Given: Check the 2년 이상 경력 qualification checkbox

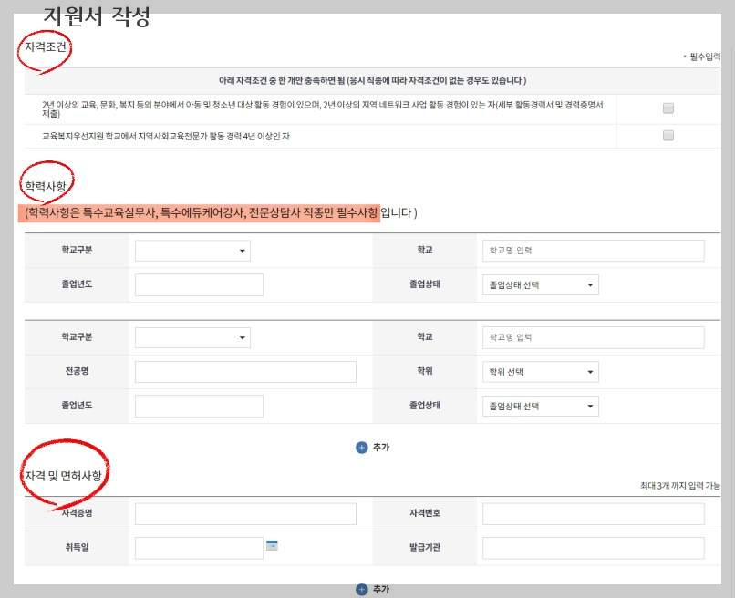Looking at the screenshot, I should [x=668, y=108].
